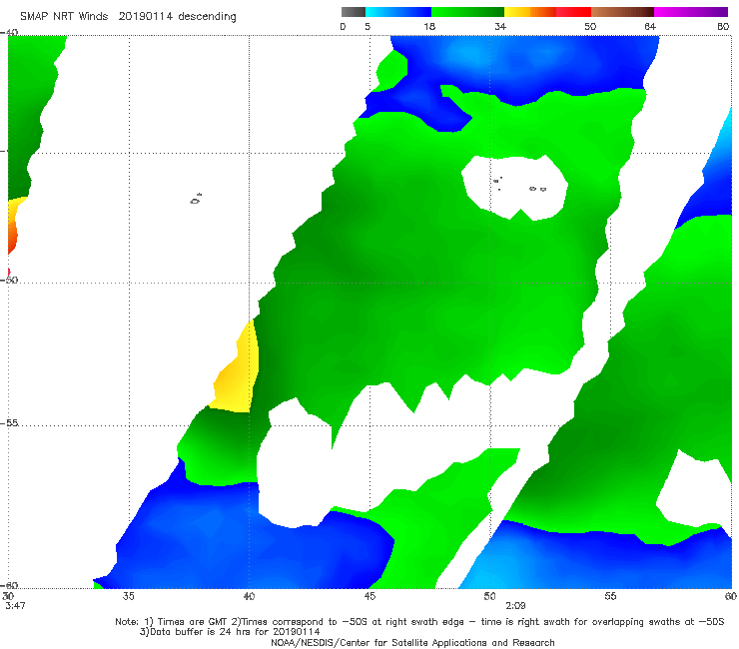This screenshot has height=649, width=739.
Task: Click the swath time '2:09'
Action: [x=515, y=606]
